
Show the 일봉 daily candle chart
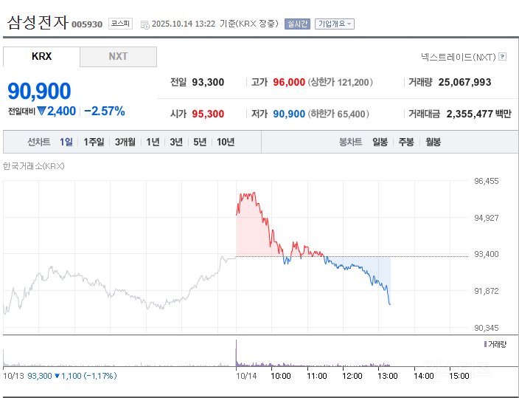tap(380, 142)
